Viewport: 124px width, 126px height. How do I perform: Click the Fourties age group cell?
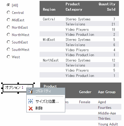pyautogui.click(x=105, y=108)
